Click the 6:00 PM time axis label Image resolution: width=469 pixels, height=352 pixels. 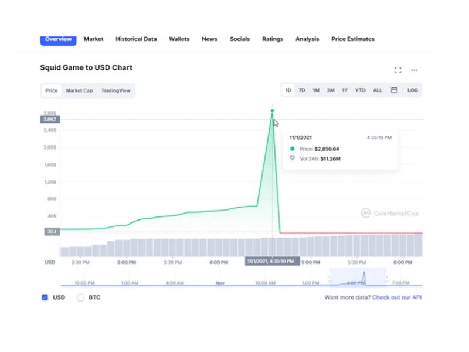[403, 262]
